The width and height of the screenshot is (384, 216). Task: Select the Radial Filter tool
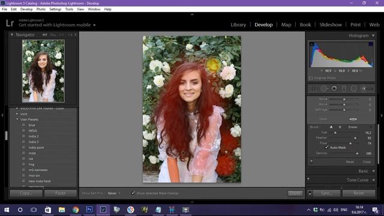(353, 88)
